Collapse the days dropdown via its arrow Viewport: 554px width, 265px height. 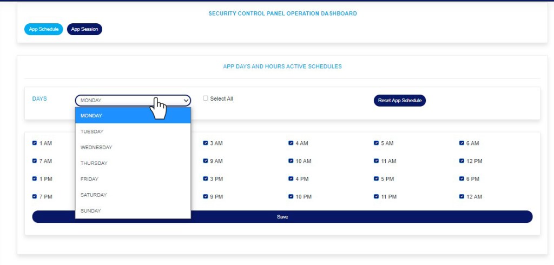(186, 101)
